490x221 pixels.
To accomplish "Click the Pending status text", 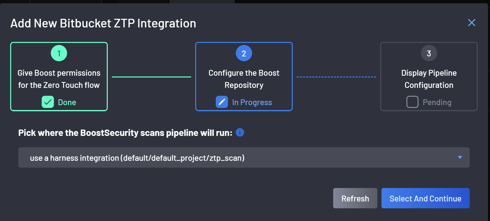I will 437,102.
